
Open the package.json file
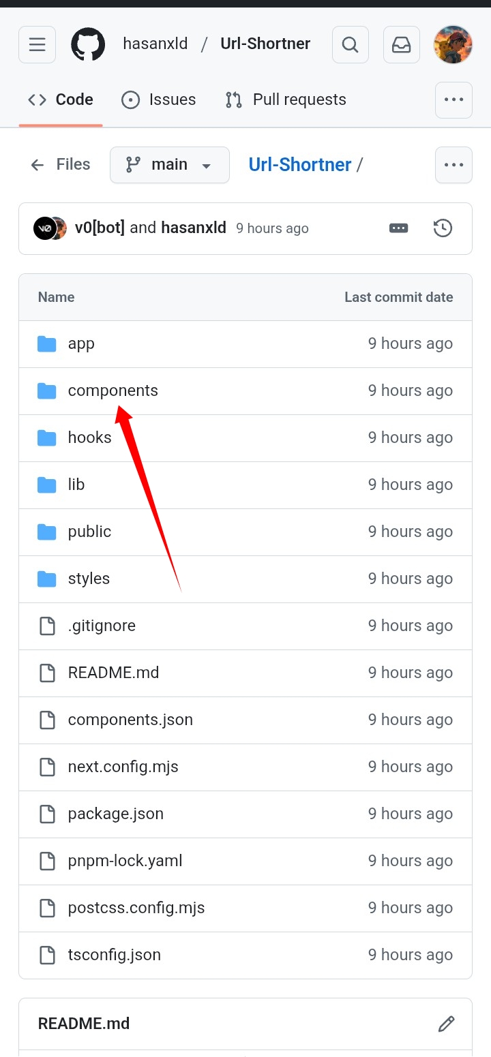pos(115,814)
